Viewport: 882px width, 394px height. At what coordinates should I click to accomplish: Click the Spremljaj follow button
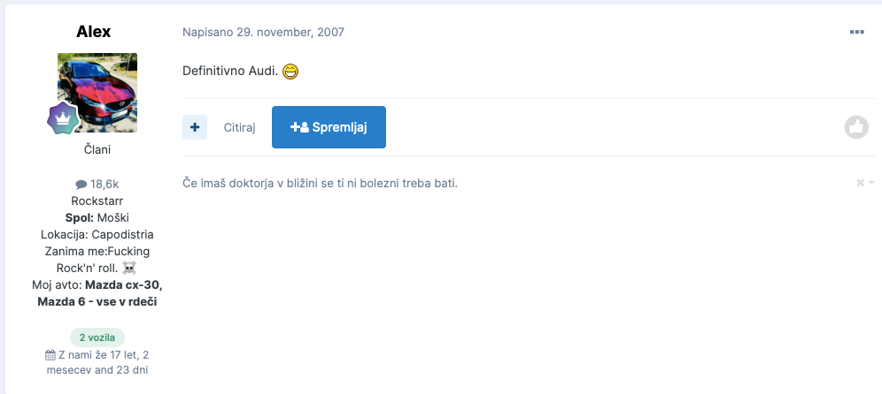[329, 127]
